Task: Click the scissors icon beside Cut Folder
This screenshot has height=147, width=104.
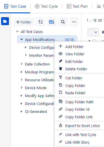Action: pyautogui.click(x=61, y=77)
